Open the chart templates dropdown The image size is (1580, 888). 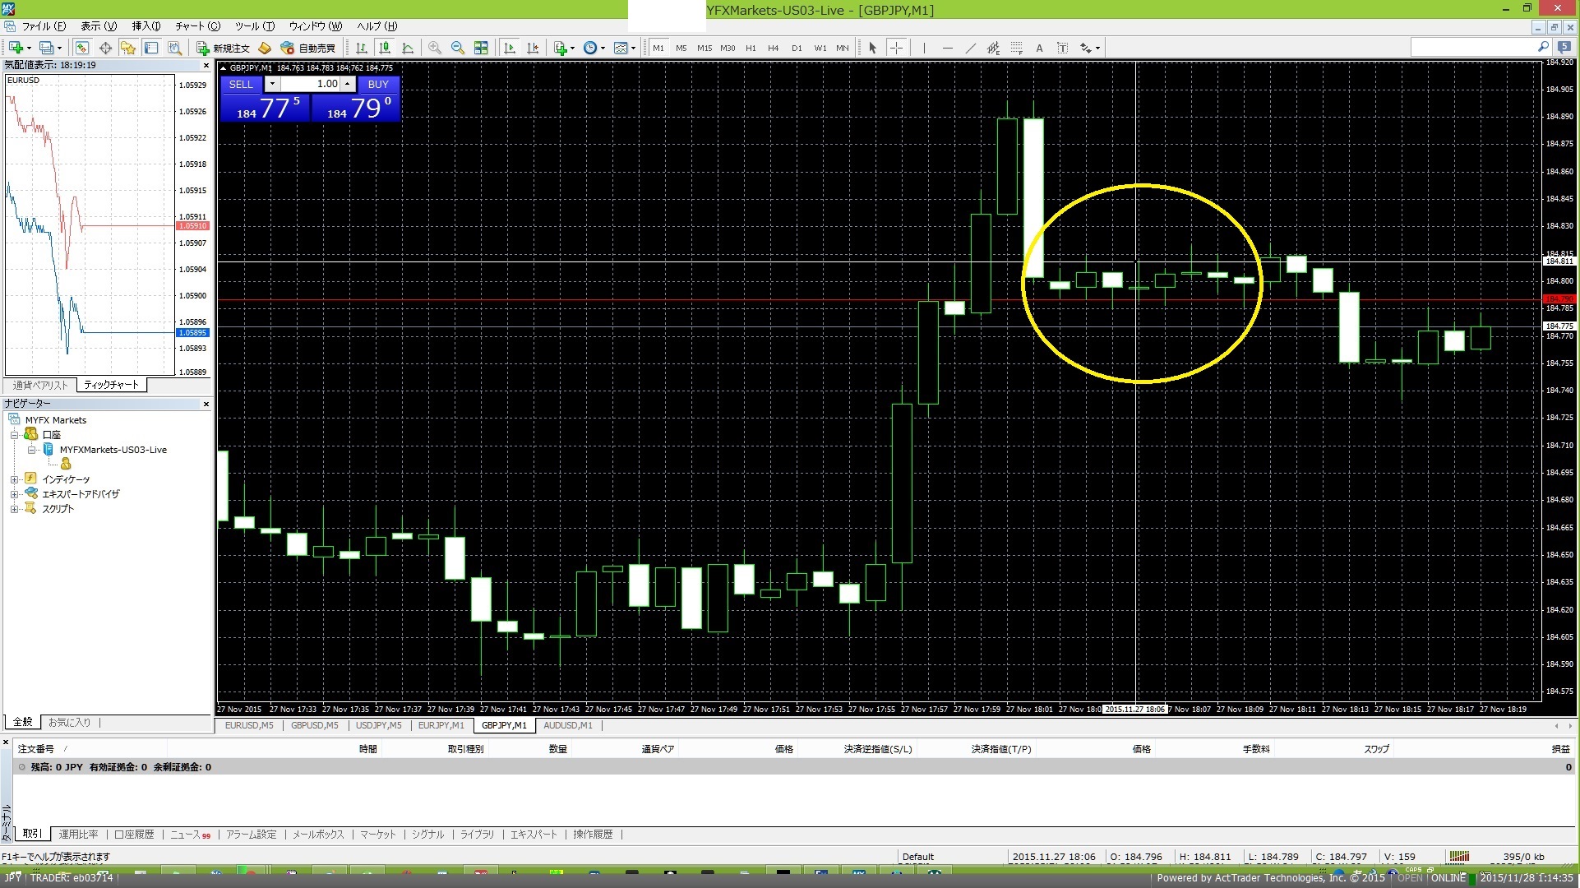[625, 48]
